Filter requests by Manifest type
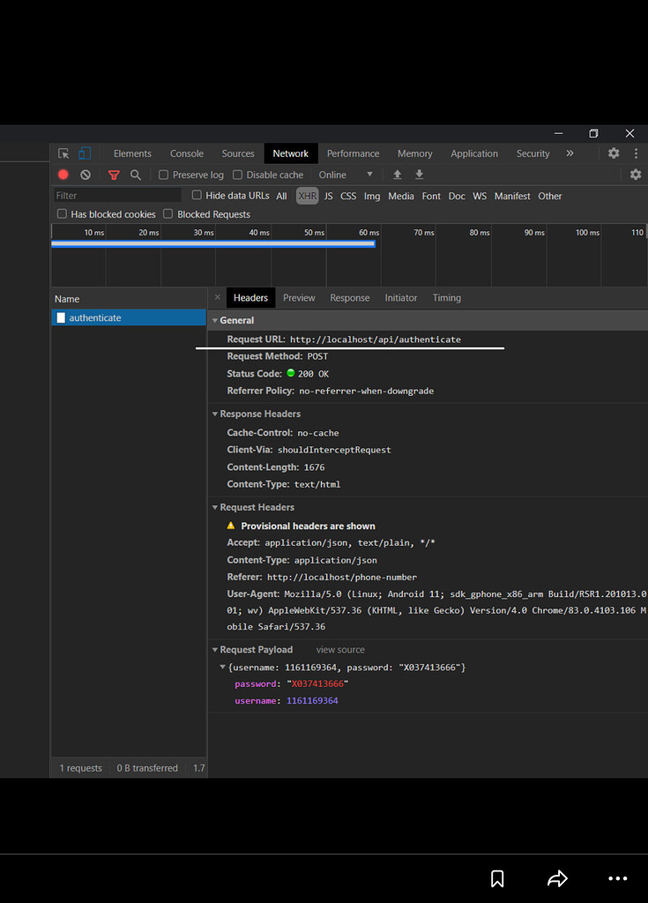 [512, 196]
